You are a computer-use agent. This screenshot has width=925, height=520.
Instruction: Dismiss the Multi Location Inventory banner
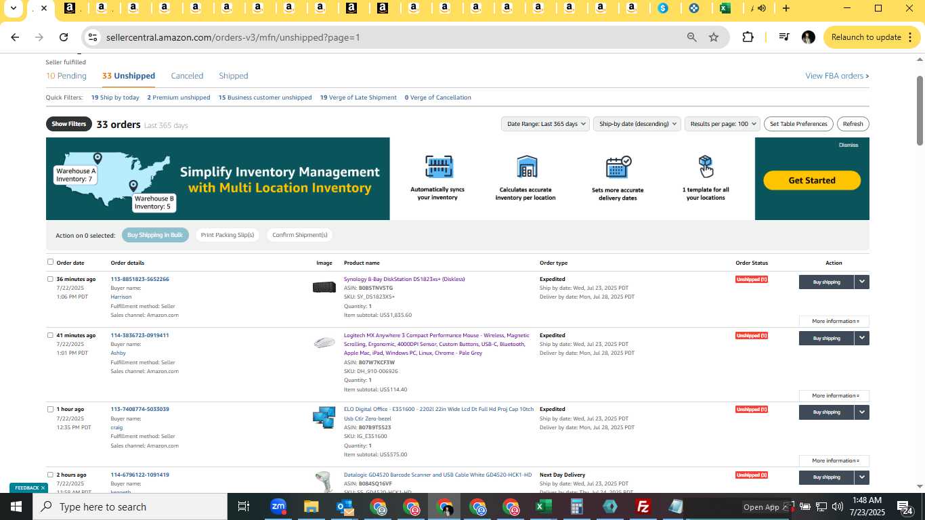click(848, 145)
